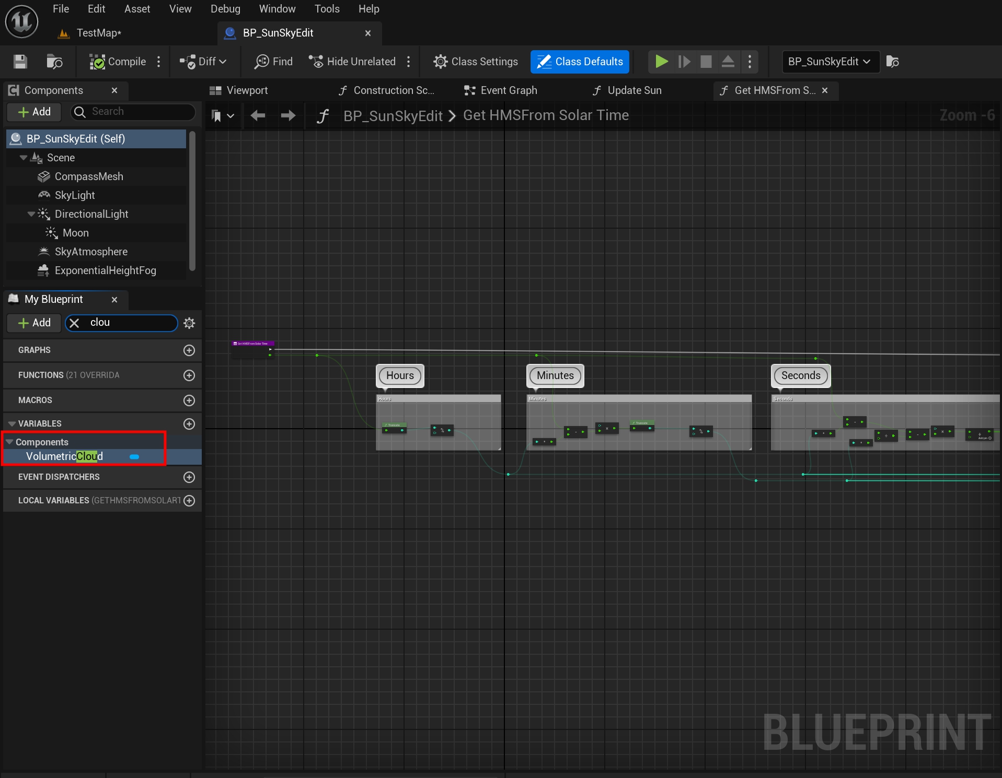Add a new event dispatcher
The height and width of the screenshot is (778, 1002).
[189, 477]
